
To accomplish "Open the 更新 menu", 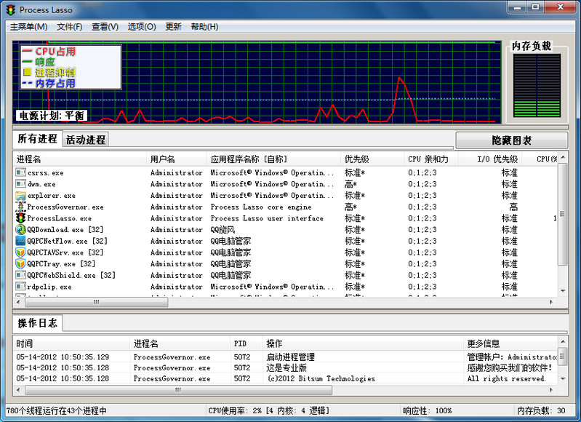I will point(173,27).
